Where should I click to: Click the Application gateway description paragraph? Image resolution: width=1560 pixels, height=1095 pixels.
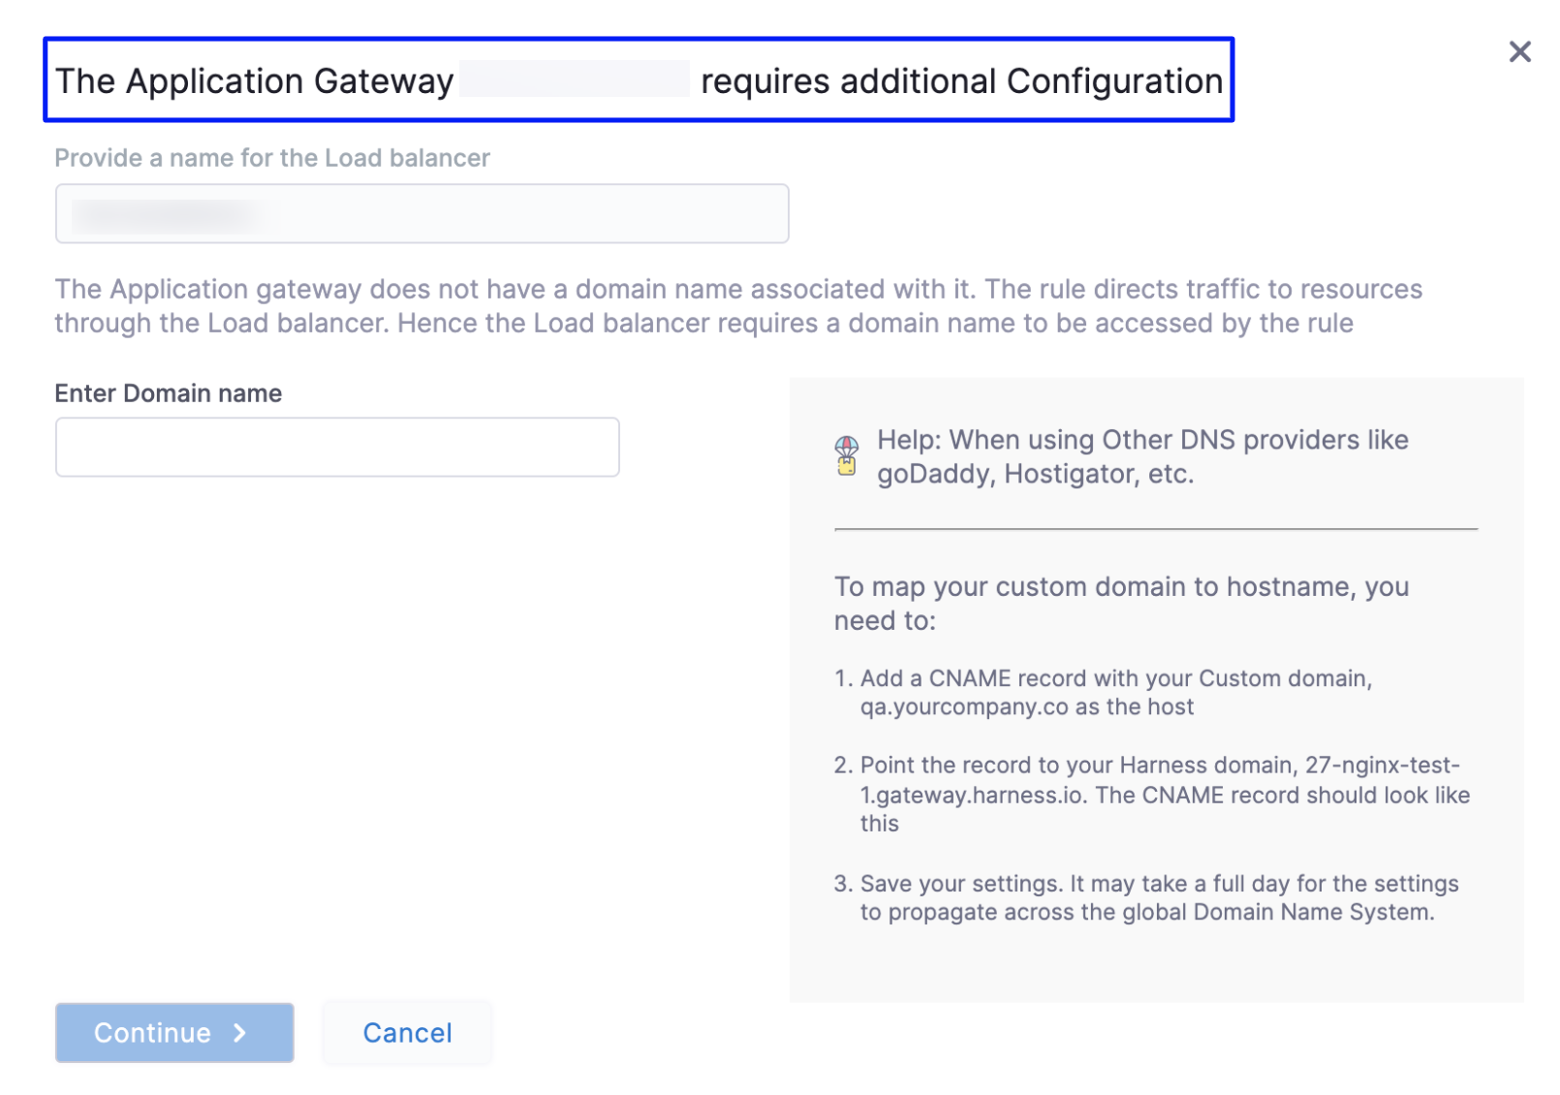(736, 306)
